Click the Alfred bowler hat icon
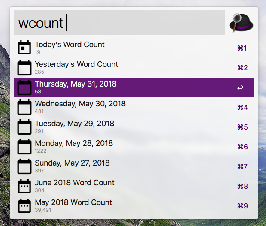The image size is (266, 226). pyautogui.click(x=242, y=22)
